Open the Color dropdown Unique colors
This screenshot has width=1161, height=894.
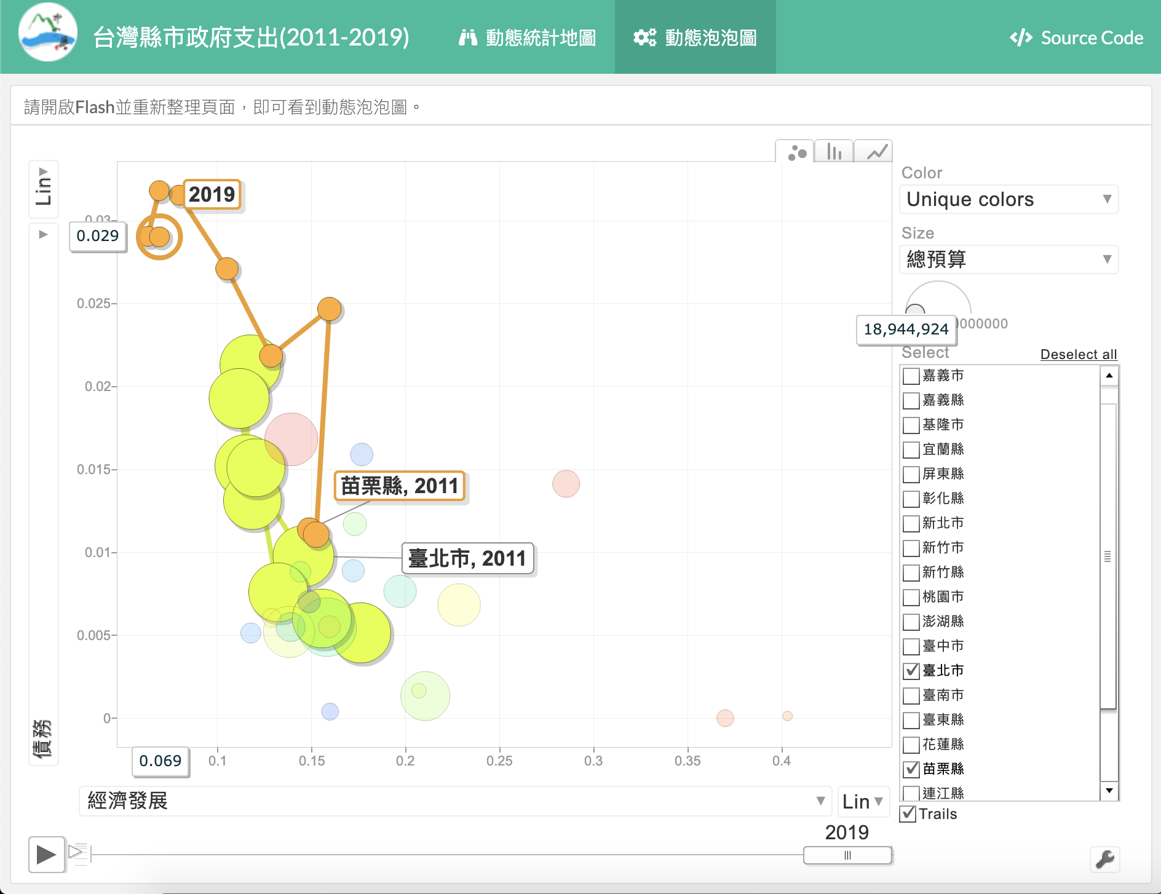[x=1009, y=199]
